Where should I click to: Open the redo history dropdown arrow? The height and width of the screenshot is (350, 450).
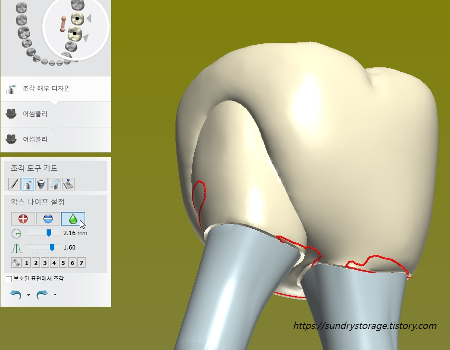coord(55,295)
